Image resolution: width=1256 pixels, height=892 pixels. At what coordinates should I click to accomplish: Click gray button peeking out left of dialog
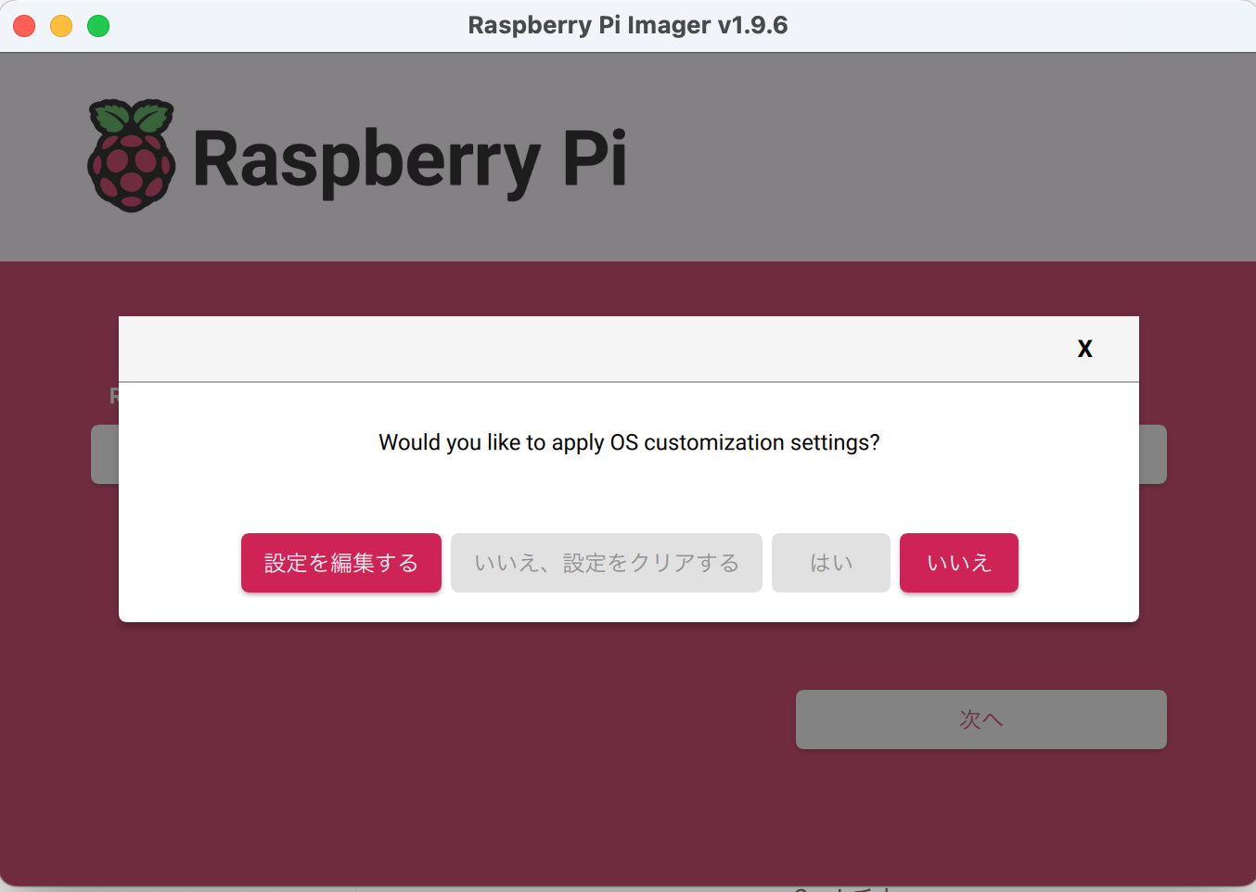(x=105, y=454)
